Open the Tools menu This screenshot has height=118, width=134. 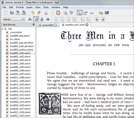(46, 7)
